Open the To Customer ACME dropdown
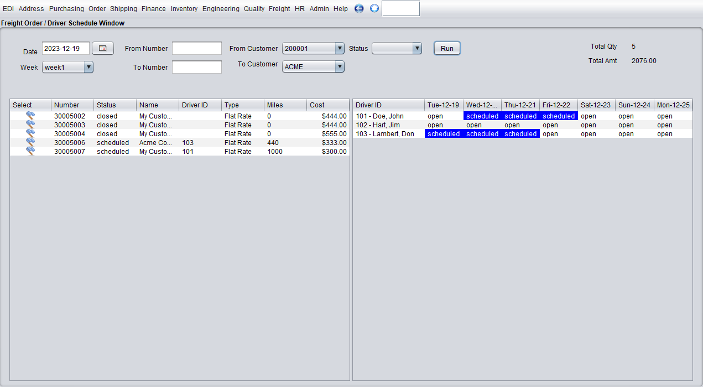Viewport: 703px width, 387px height. point(339,66)
